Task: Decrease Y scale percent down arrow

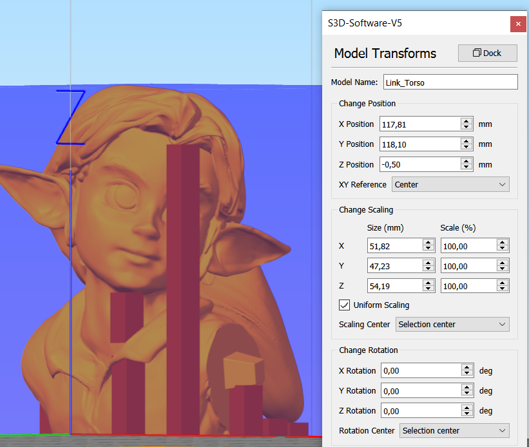Action: point(503,269)
